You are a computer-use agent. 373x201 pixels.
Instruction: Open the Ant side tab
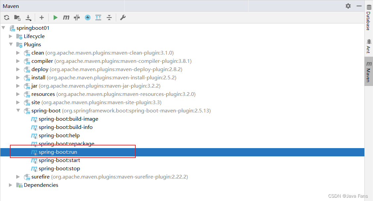(369, 46)
